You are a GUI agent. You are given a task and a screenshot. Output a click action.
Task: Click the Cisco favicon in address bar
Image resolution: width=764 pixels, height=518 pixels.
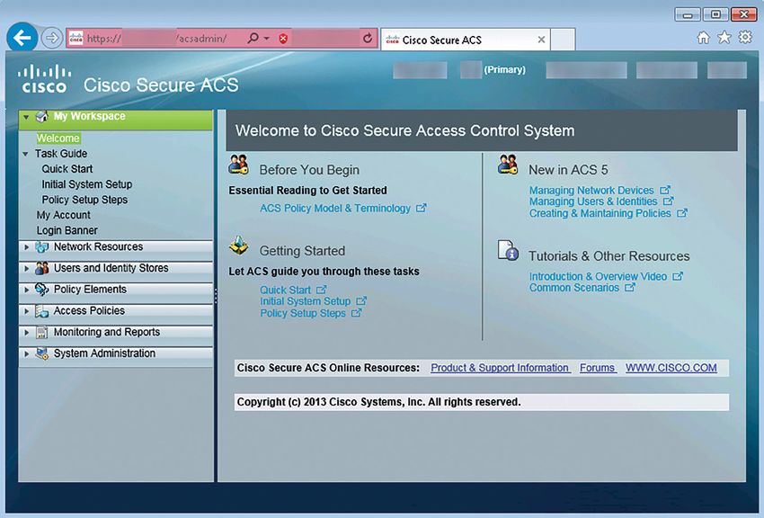point(76,38)
